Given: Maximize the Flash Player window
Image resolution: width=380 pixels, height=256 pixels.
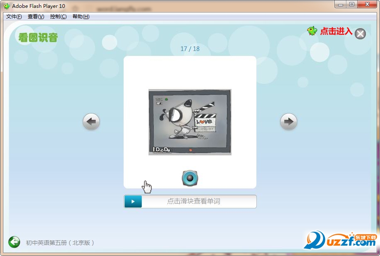Looking at the screenshot, I should (352, 5).
